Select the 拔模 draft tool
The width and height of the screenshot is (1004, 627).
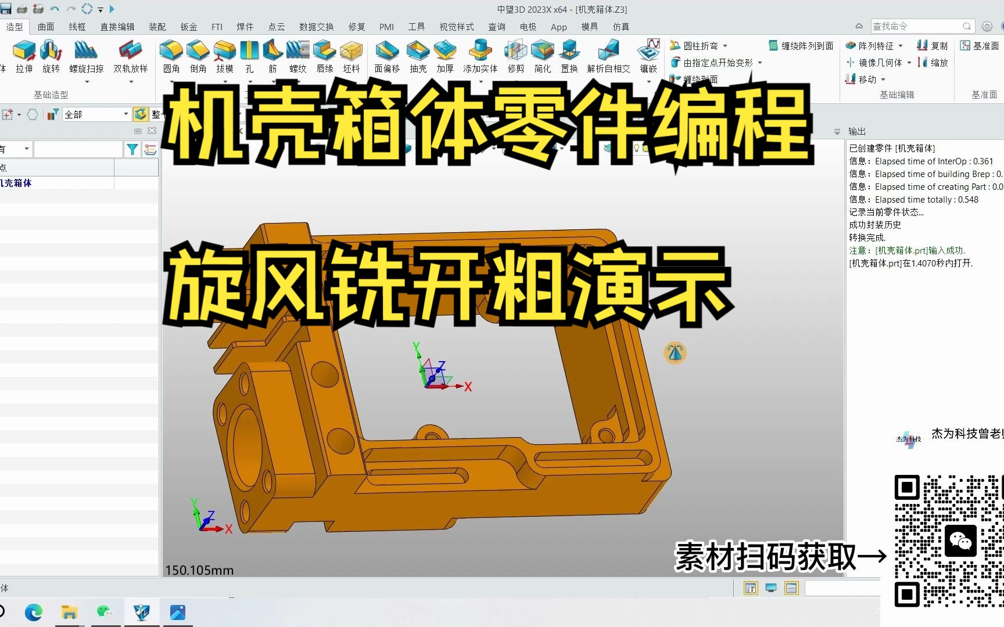tap(225, 56)
